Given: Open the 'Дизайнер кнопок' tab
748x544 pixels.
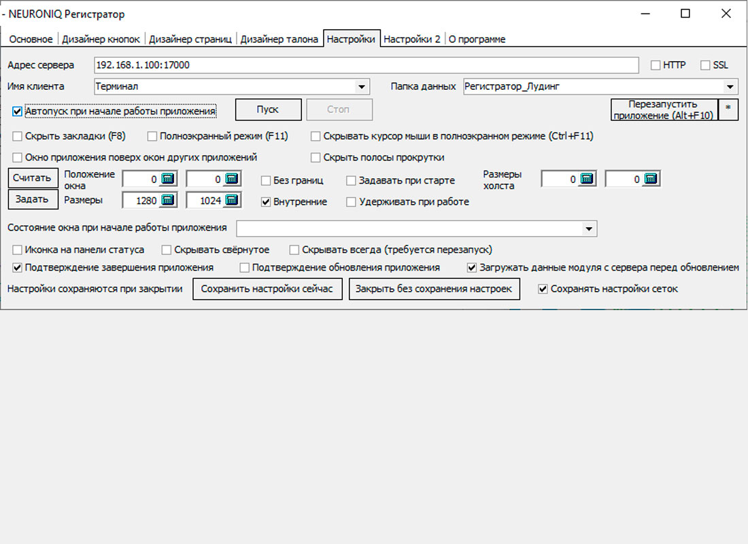Looking at the screenshot, I should point(101,39).
